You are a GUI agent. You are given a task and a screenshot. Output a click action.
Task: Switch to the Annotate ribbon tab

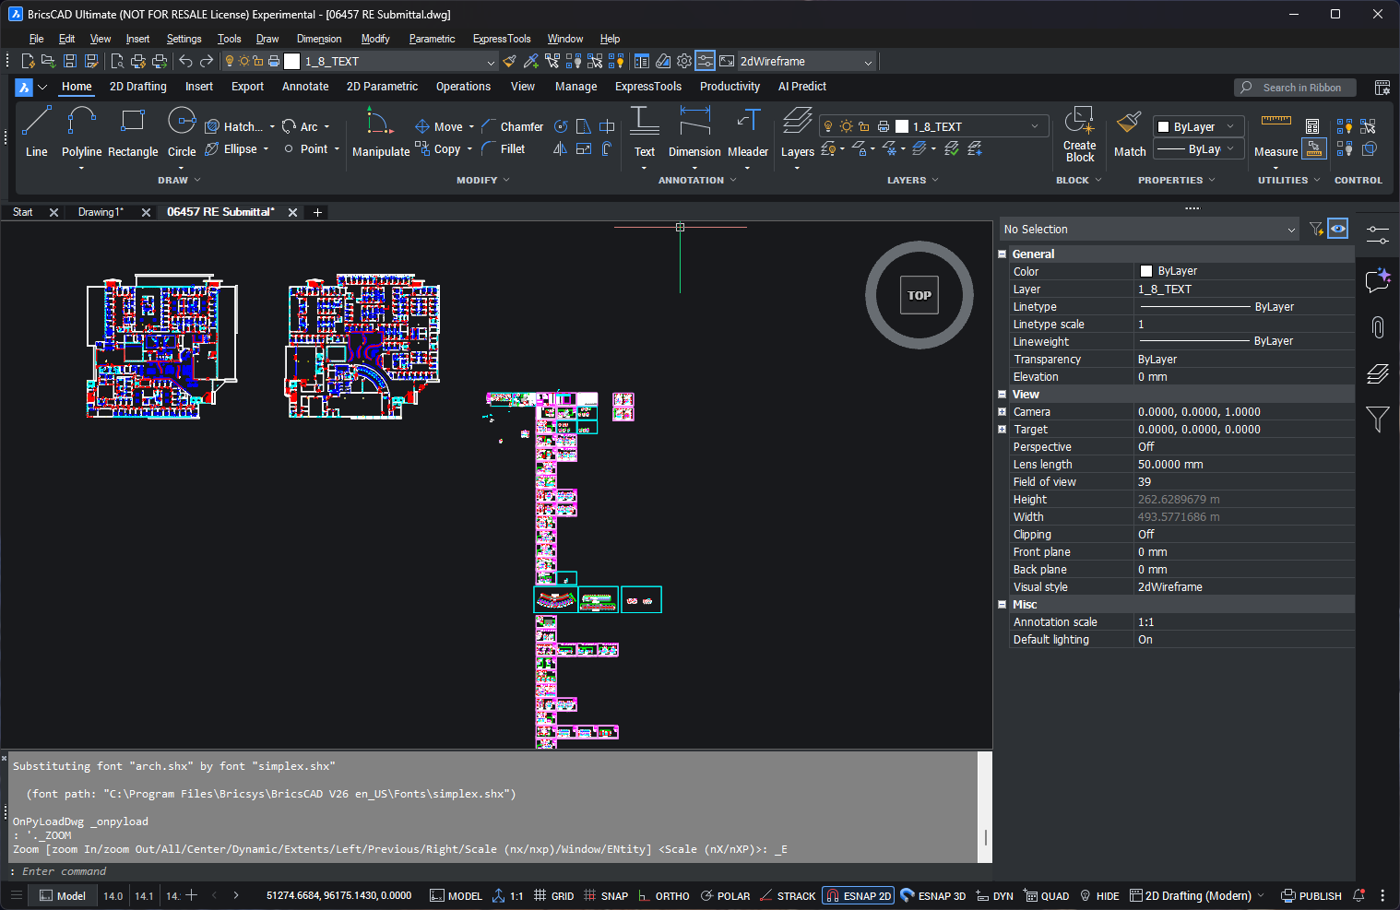305,87
